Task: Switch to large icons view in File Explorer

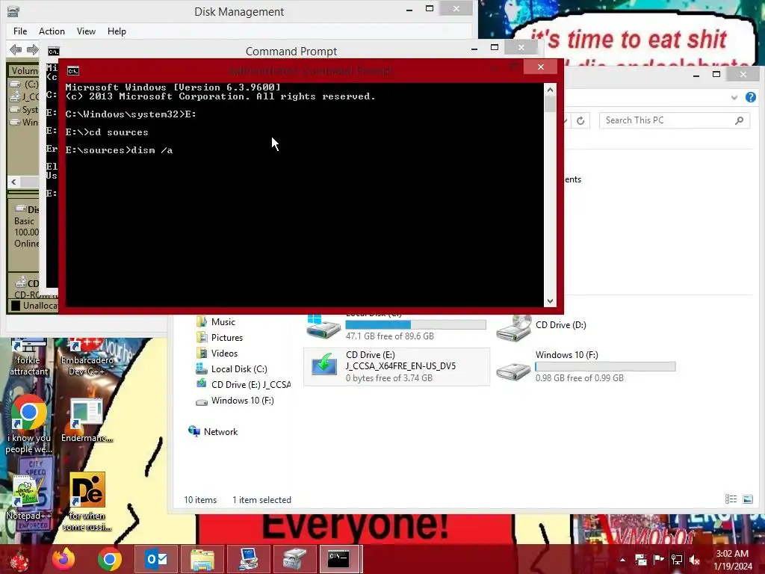Action: click(x=748, y=499)
